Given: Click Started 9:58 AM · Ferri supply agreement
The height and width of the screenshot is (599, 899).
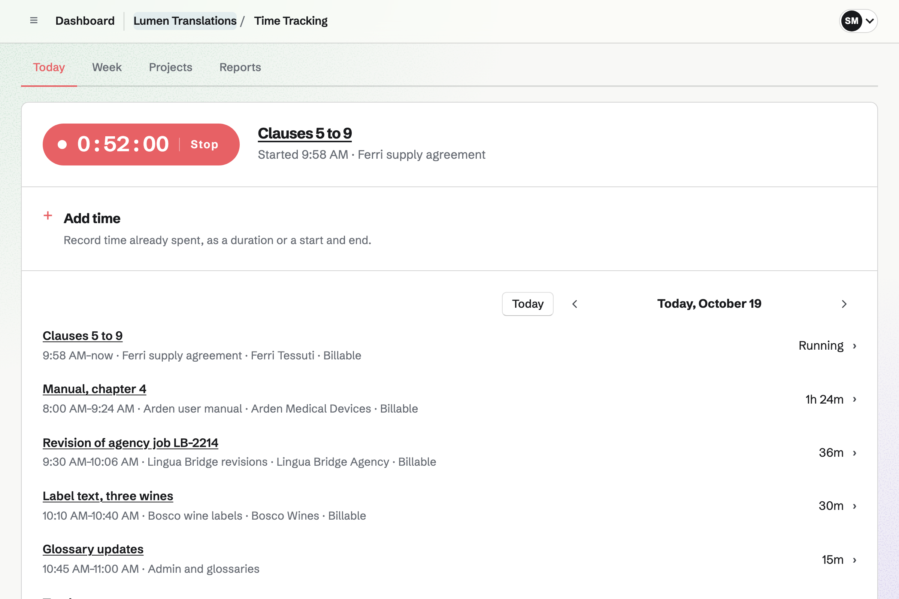Looking at the screenshot, I should pos(372,155).
